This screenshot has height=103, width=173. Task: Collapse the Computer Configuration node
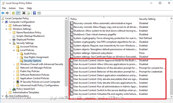click(3, 22)
